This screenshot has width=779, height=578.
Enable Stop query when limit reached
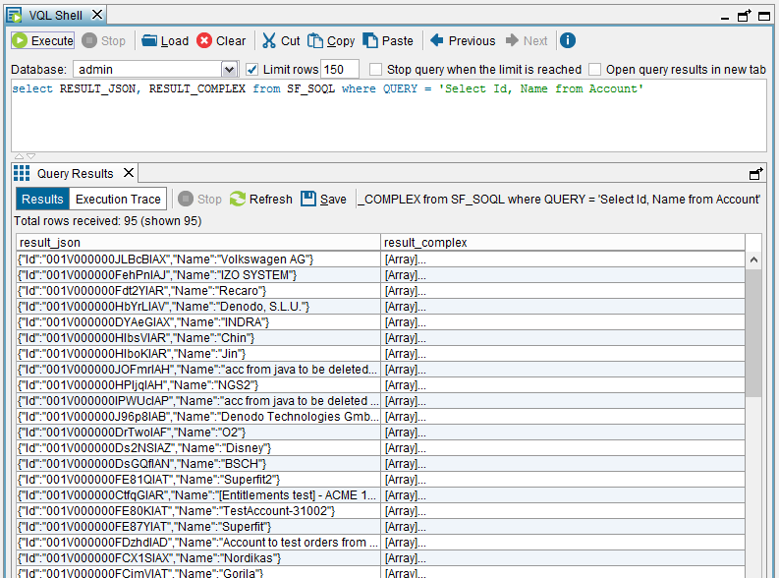376,69
